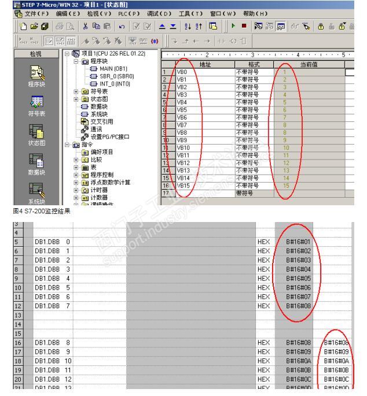The height and width of the screenshot is (396, 367).
Task: Click the Cut (scissors) icon
Action: 85,26
